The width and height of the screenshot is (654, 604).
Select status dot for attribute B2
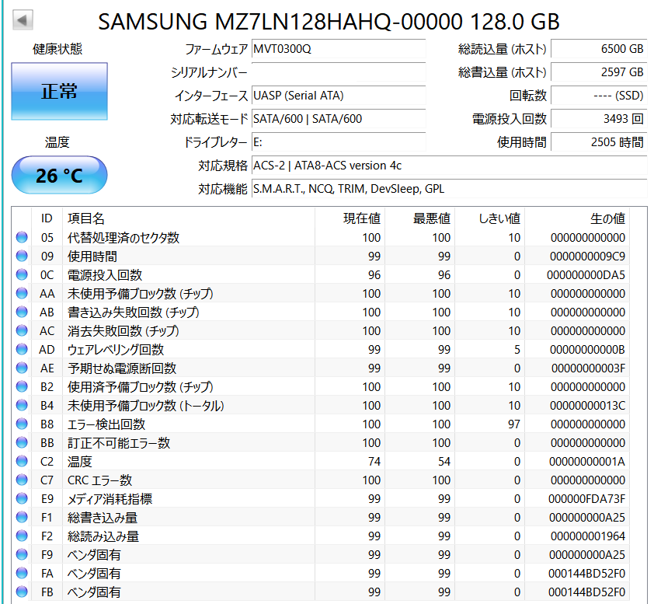(x=22, y=386)
